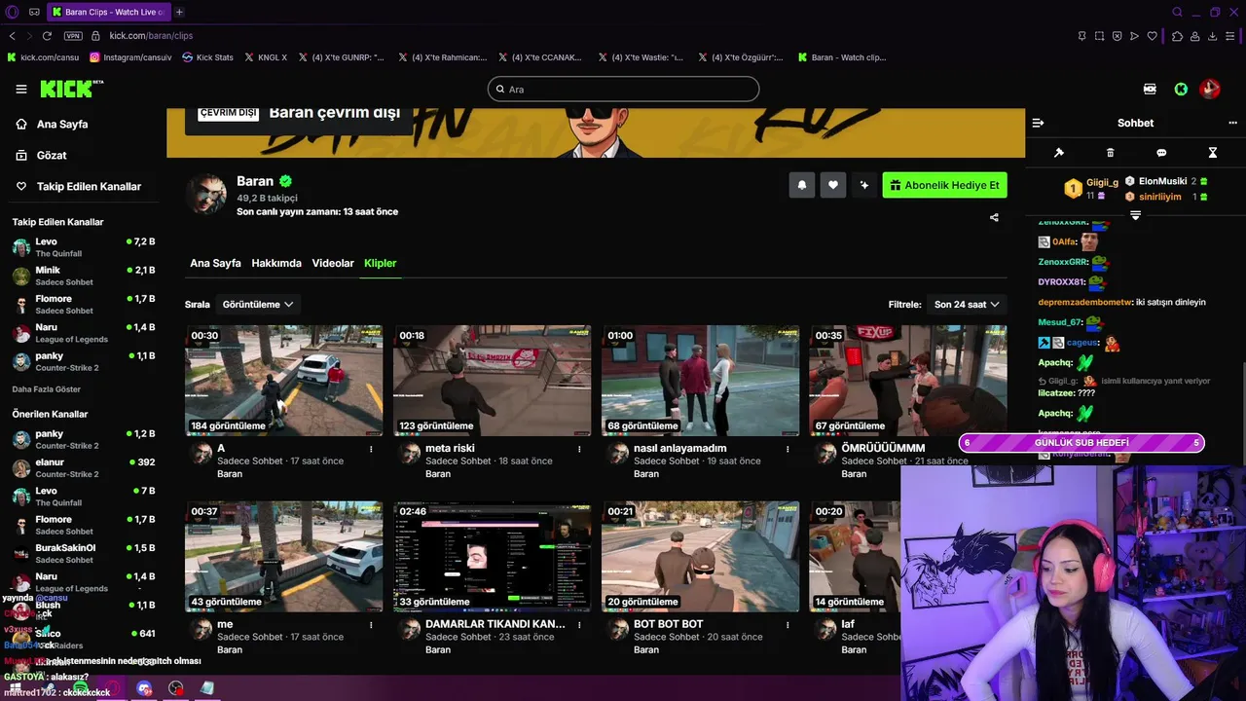Click the moderator hammer icon in chat
The image size is (1246, 701).
(x=1059, y=153)
